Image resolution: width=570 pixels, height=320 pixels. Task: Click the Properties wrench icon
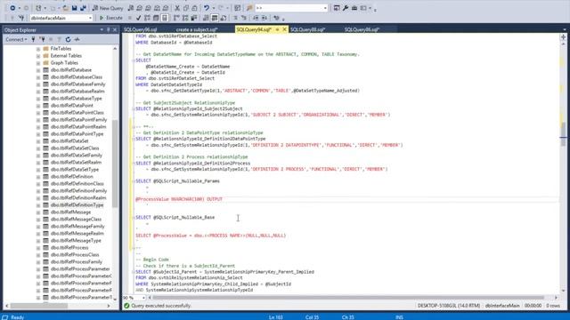coord(346,8)
